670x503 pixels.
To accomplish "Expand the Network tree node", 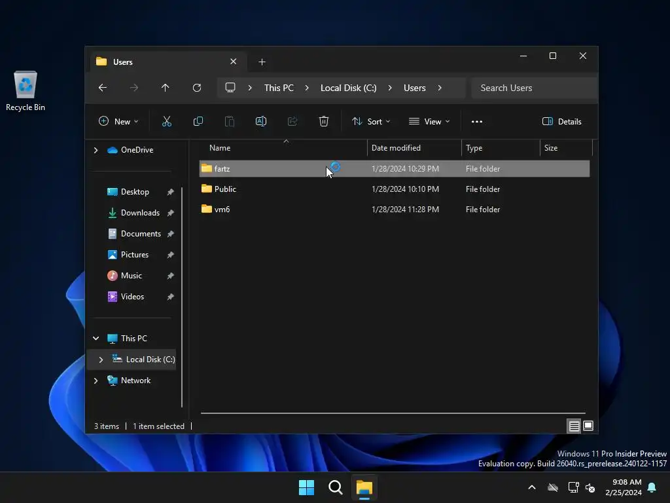I will pos(96,381).
